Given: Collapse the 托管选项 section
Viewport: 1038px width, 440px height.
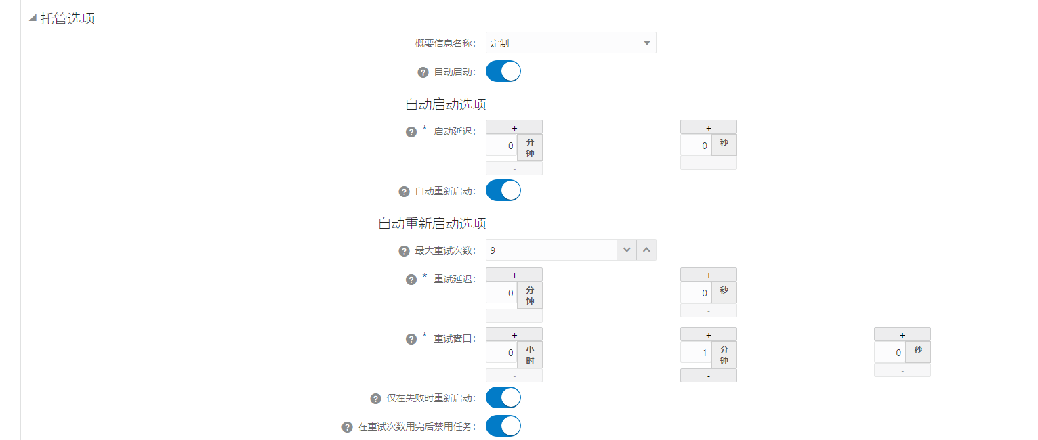Looking at the screenshot, I should (33, 18).
